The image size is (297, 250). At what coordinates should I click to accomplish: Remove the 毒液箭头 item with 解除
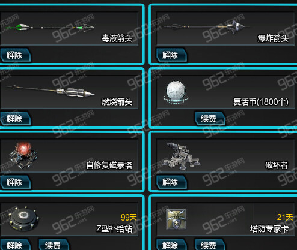coord(15,55)
